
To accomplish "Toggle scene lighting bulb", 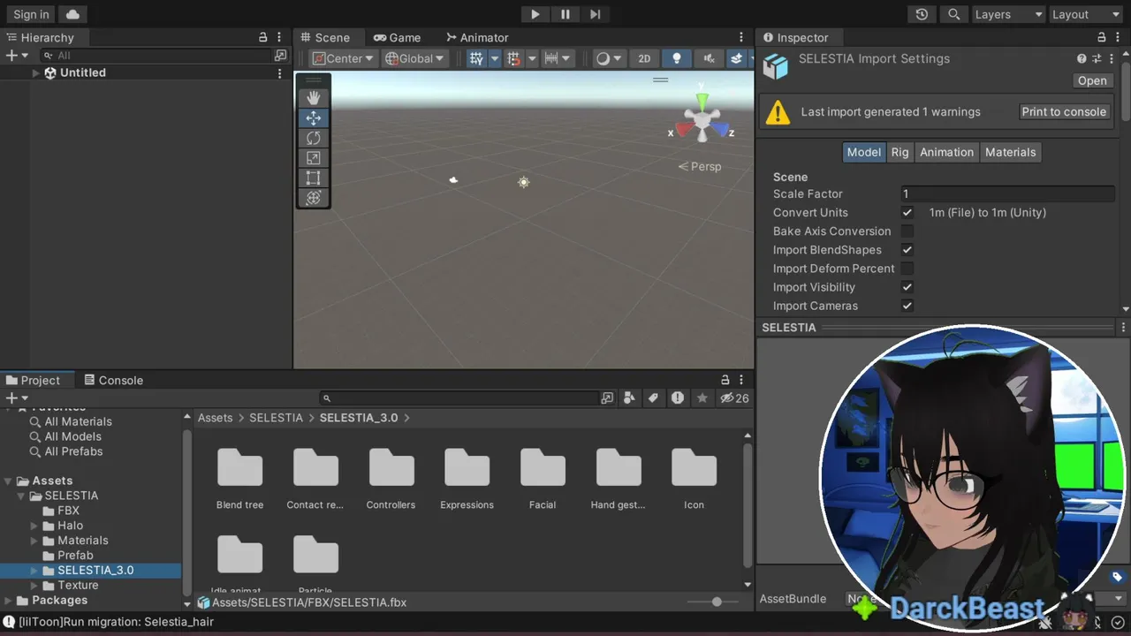I will [x=677, y=59].
